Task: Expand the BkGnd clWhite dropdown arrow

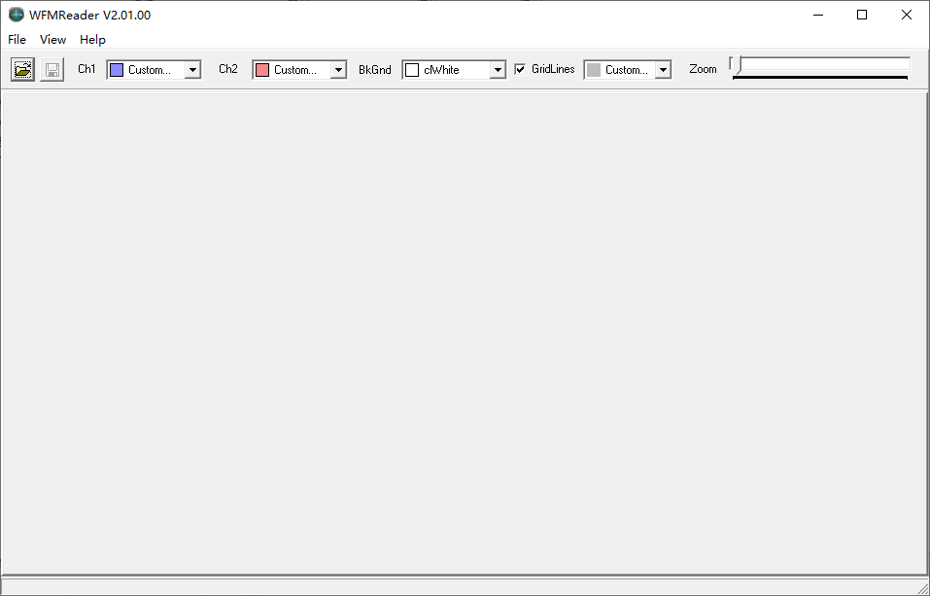Action: click(x=498, y=70)
